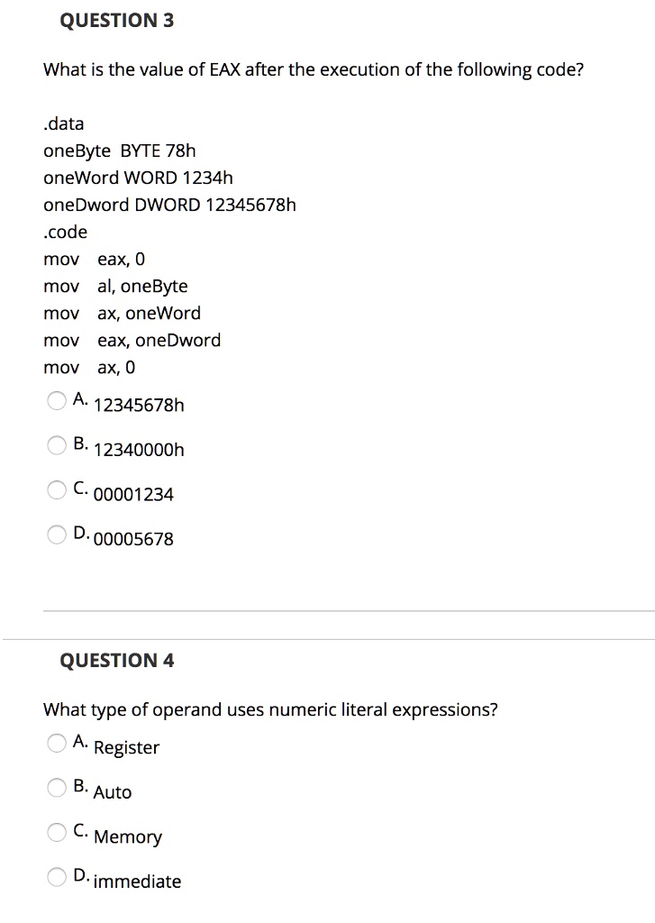Click the Memory answer label
This screenshot has width=655, height=923.
[128, 837]
